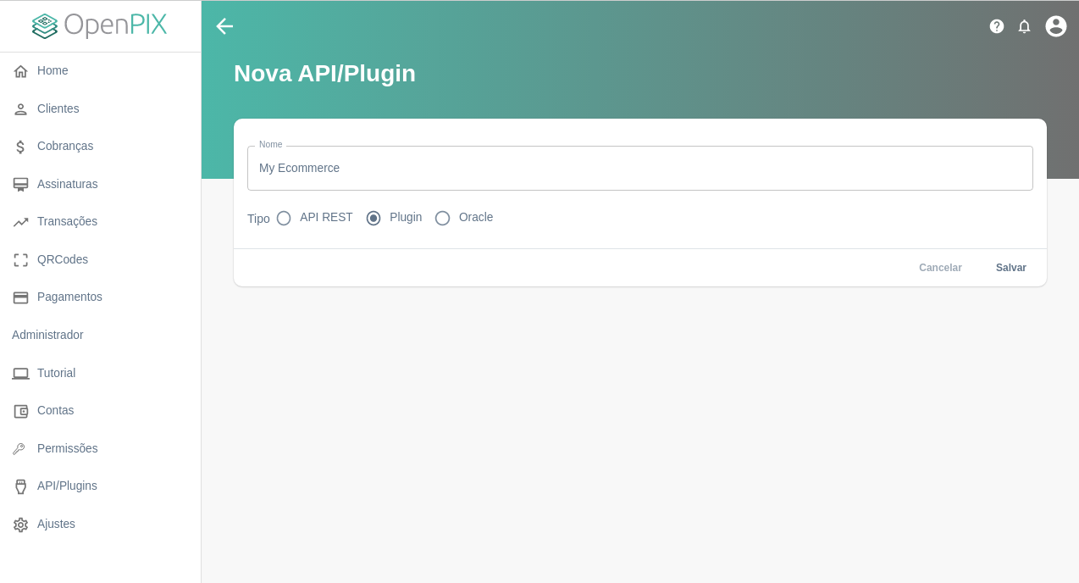This screenshot has width=1079, height=583.
Task: Click the notifications bell icon
Action: (1024, 26)
